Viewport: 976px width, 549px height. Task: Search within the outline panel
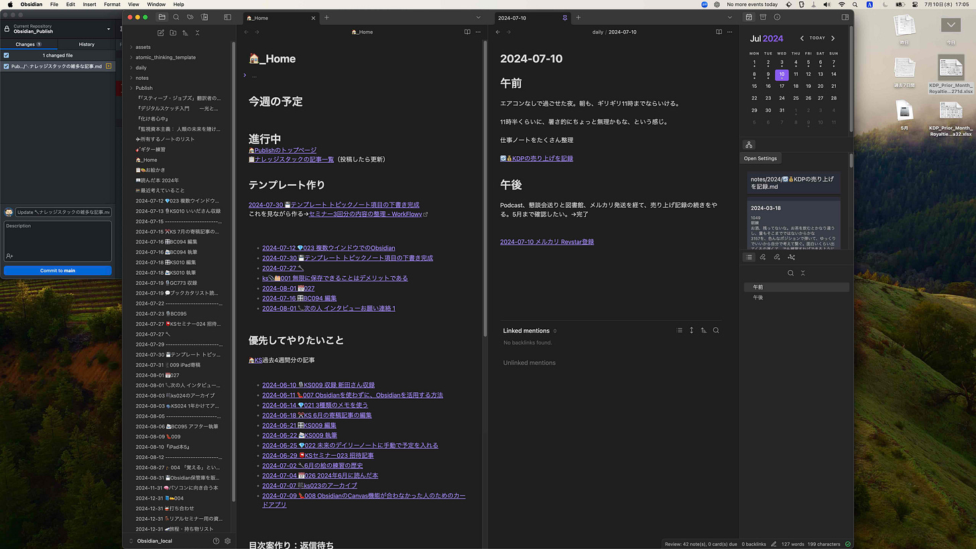[790, 273]
